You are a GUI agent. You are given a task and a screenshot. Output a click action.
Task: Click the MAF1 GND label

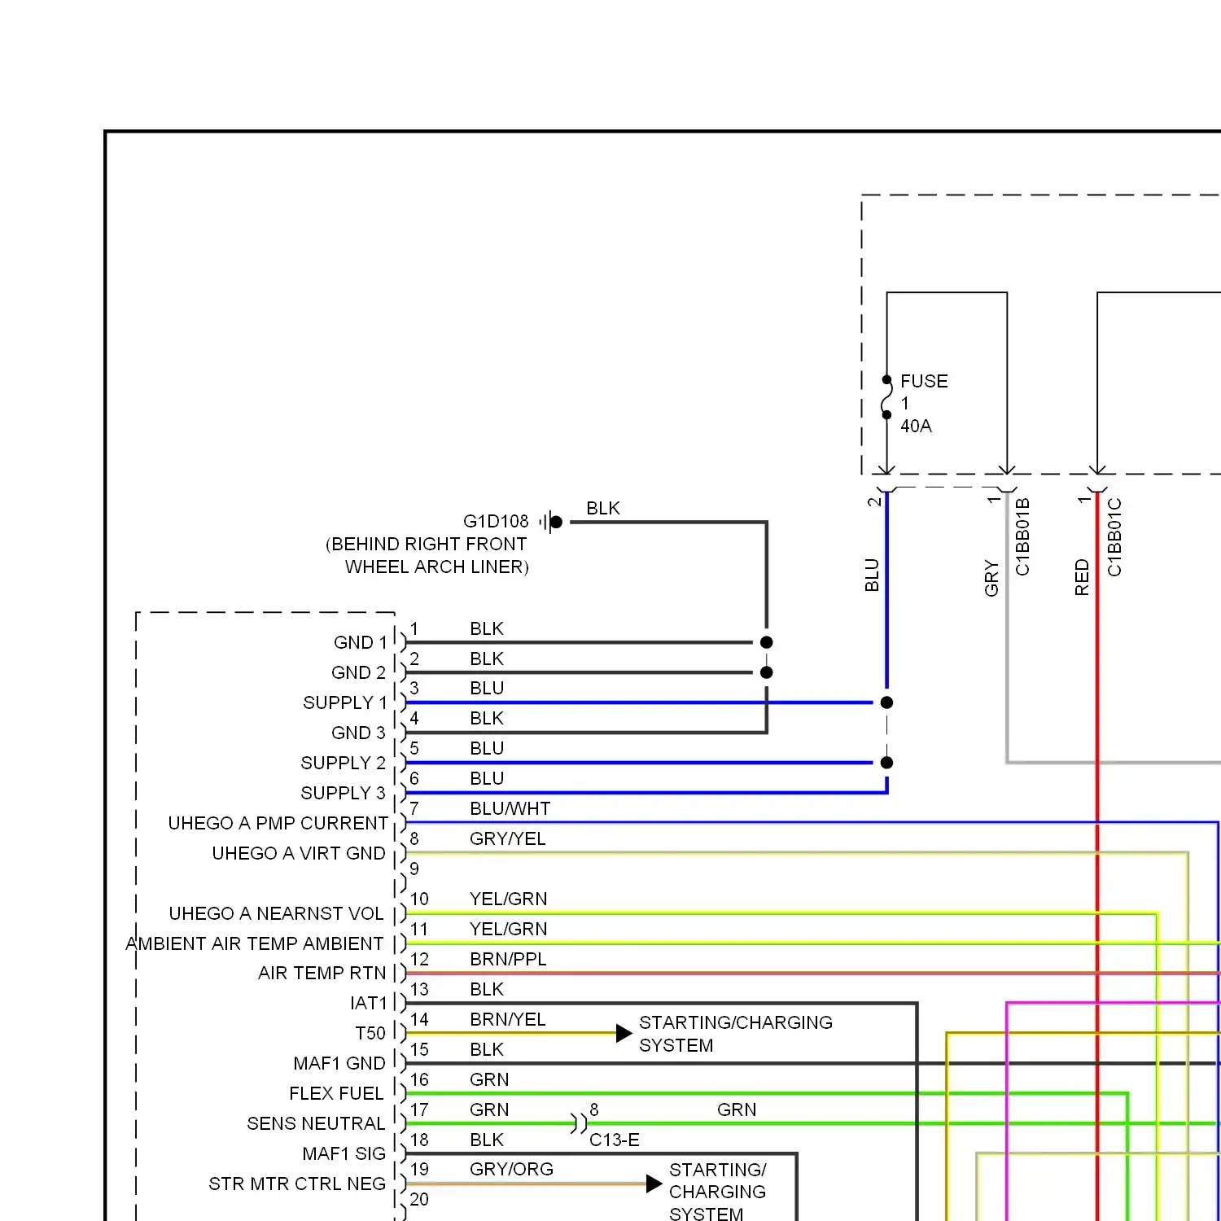[x=339, y=1063]
